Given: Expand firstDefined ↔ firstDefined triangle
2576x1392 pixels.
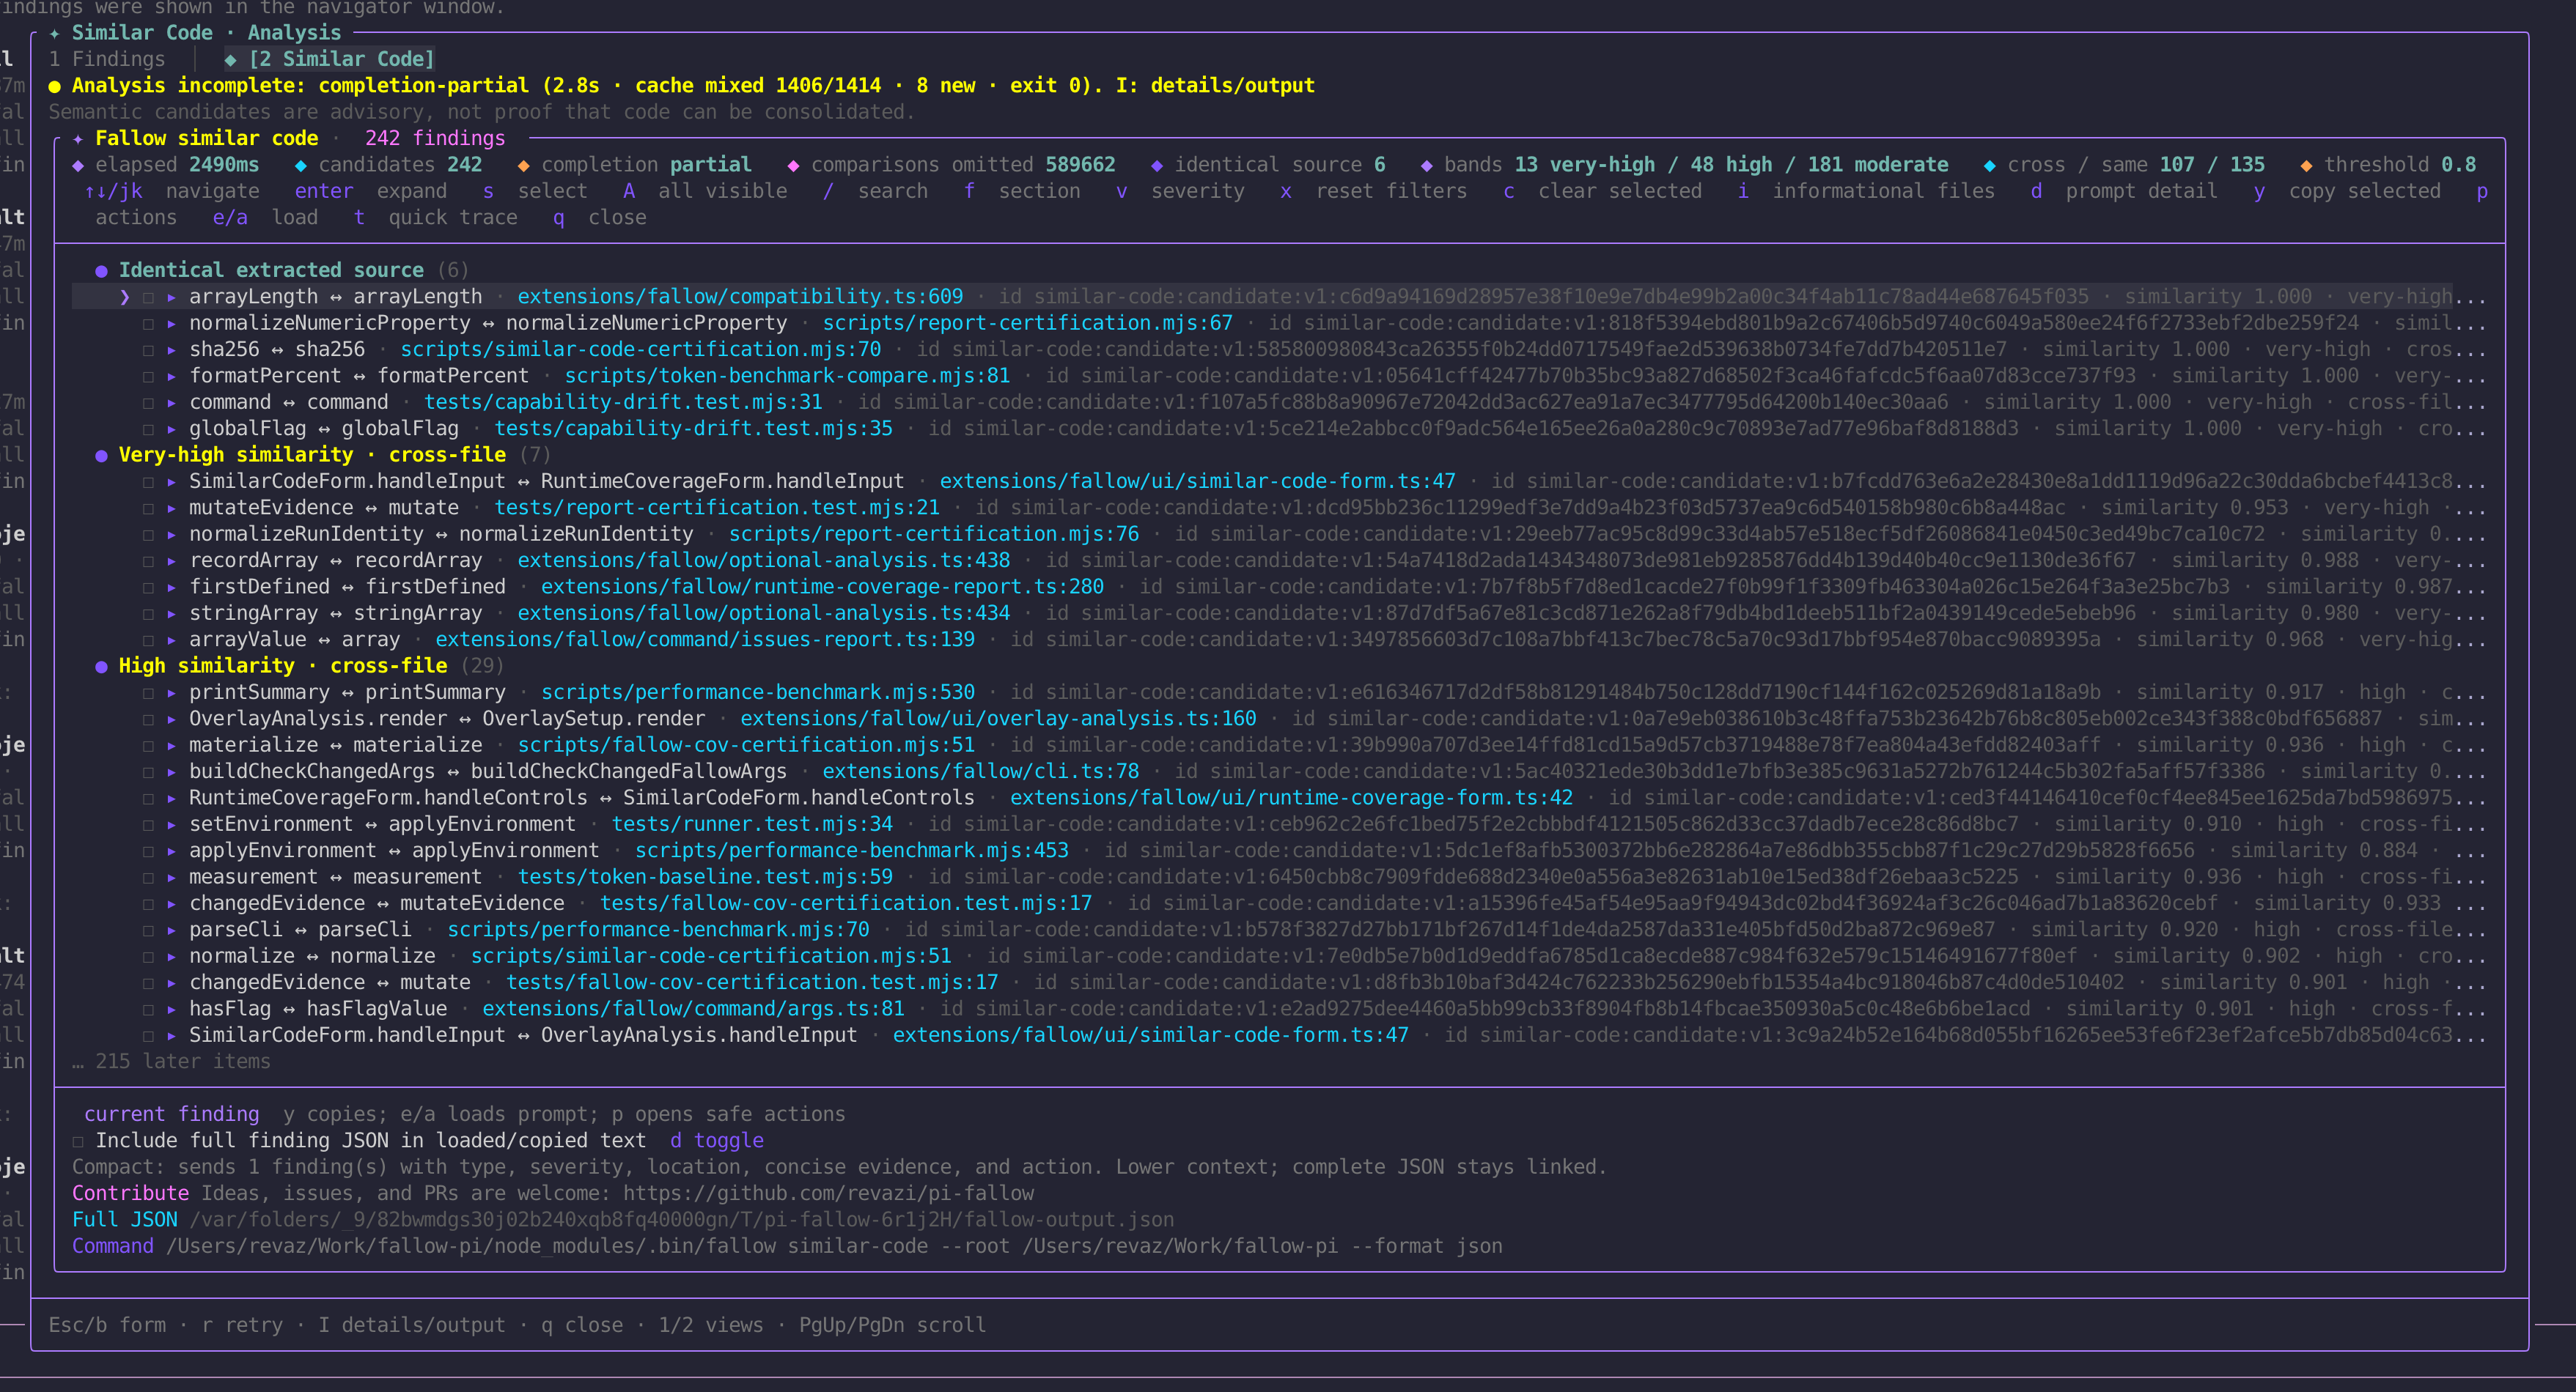Looking at the screenshot, I should [172, 588].
